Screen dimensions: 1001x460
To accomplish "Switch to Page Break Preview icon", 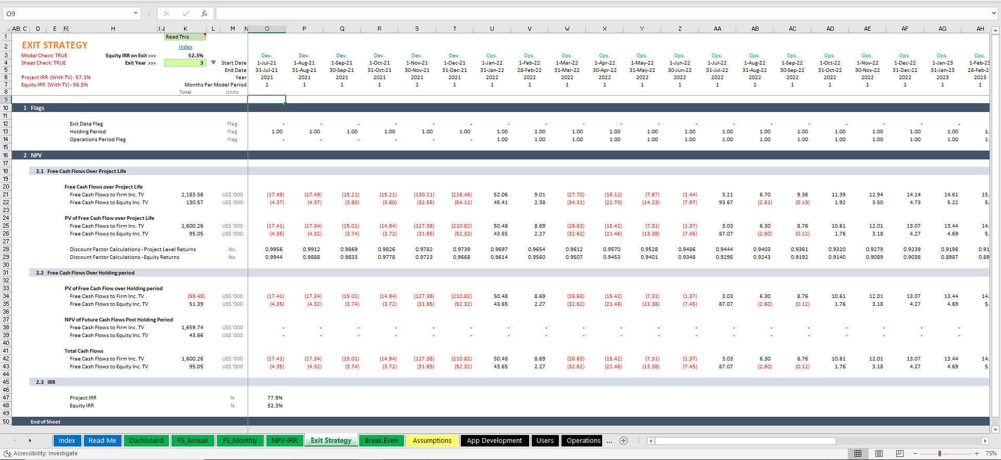I will (899, 454).
